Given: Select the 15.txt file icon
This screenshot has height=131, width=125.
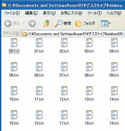Looking at the screenshot, I should (14, 115).
